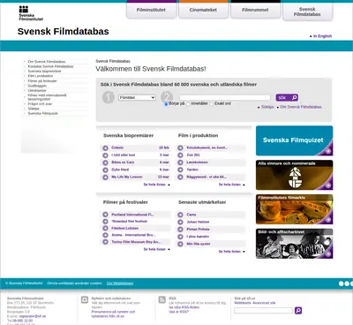Open the Om Webbplatsen footer link

120,283
